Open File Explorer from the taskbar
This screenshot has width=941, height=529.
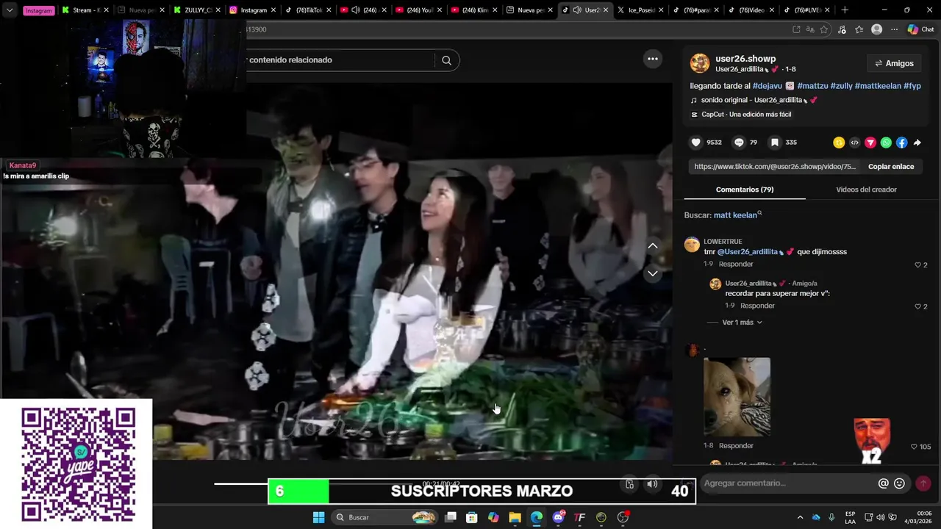(515, 517)
